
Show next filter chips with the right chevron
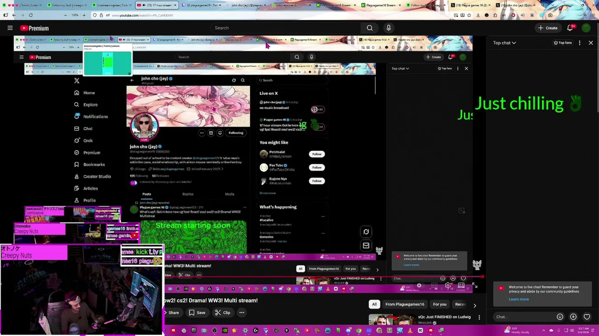pos(475,306)
